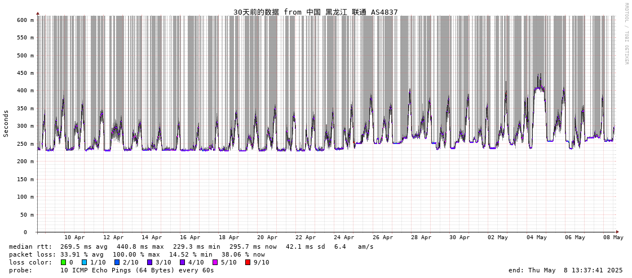
Task: Click the 'RRDTOOL / TOBI OETIKER' vertical text
Action: coord(626,34)
